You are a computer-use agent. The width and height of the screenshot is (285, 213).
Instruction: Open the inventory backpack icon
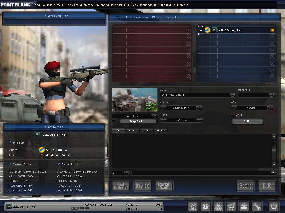(x=218, y=206)
